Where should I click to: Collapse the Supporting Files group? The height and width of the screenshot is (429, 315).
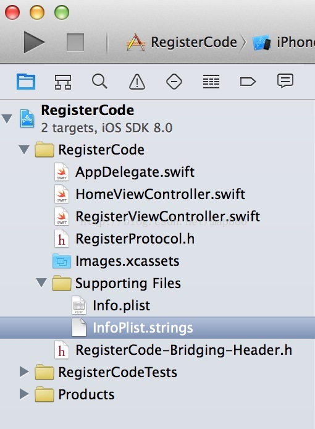tap(41, 282)
